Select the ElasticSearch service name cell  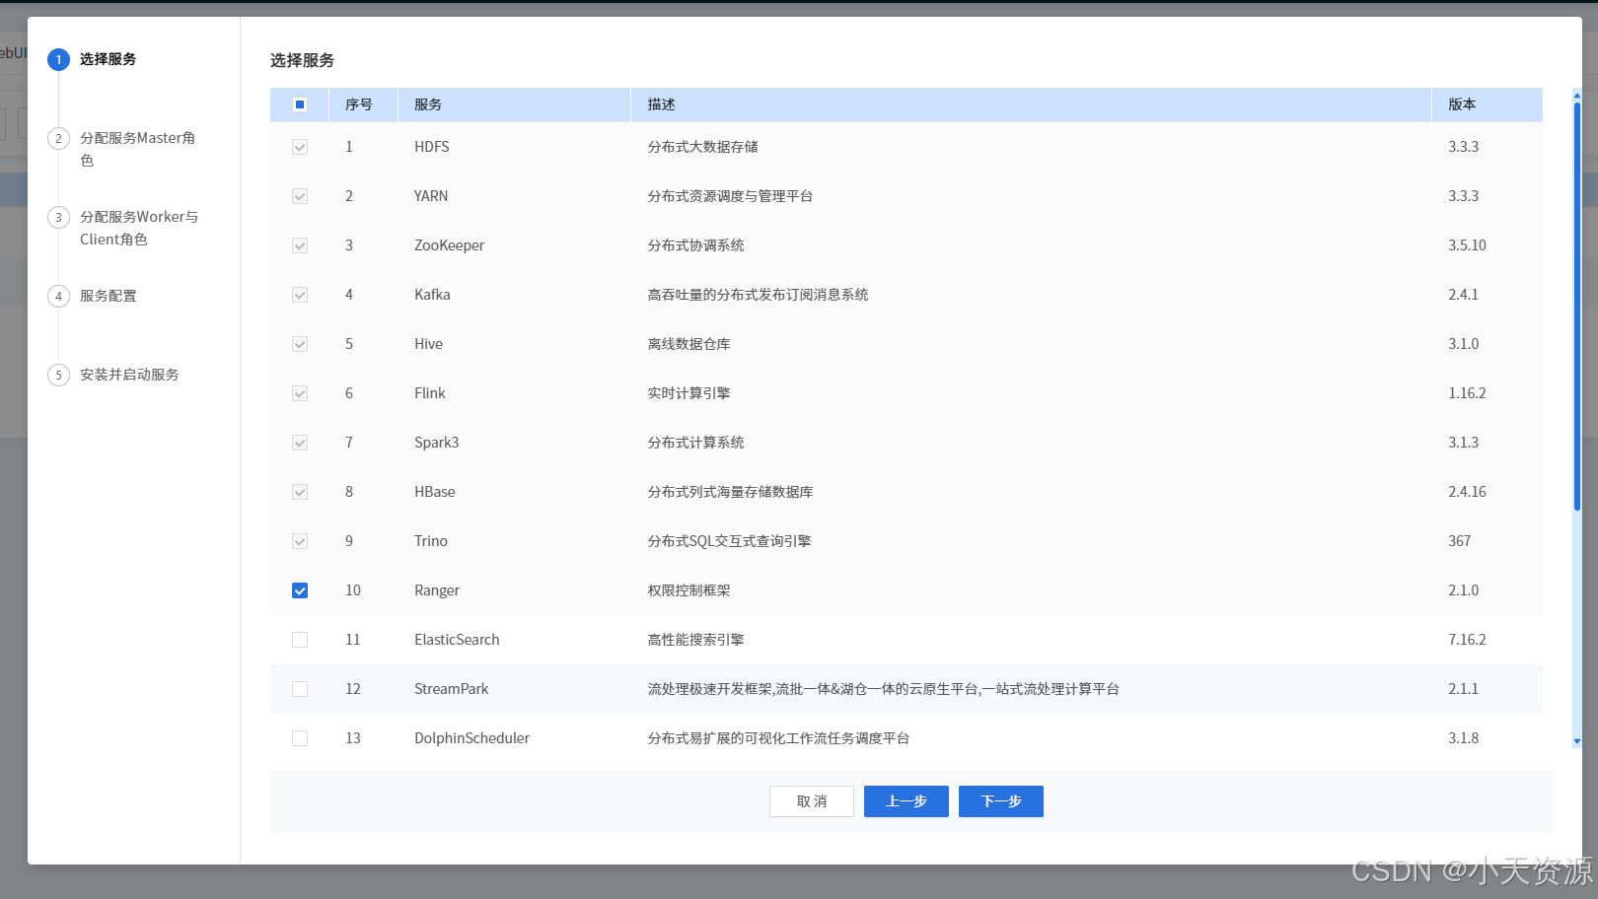tap(457, 640)
